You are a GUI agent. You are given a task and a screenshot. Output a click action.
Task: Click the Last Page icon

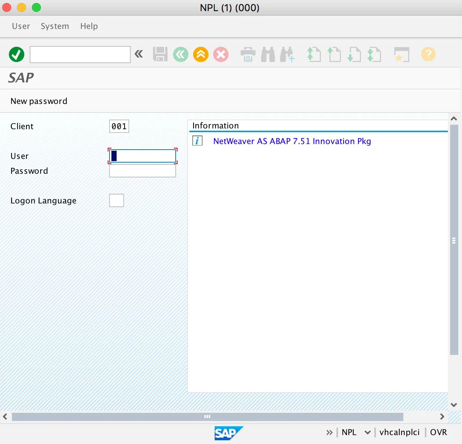[374, 55]
